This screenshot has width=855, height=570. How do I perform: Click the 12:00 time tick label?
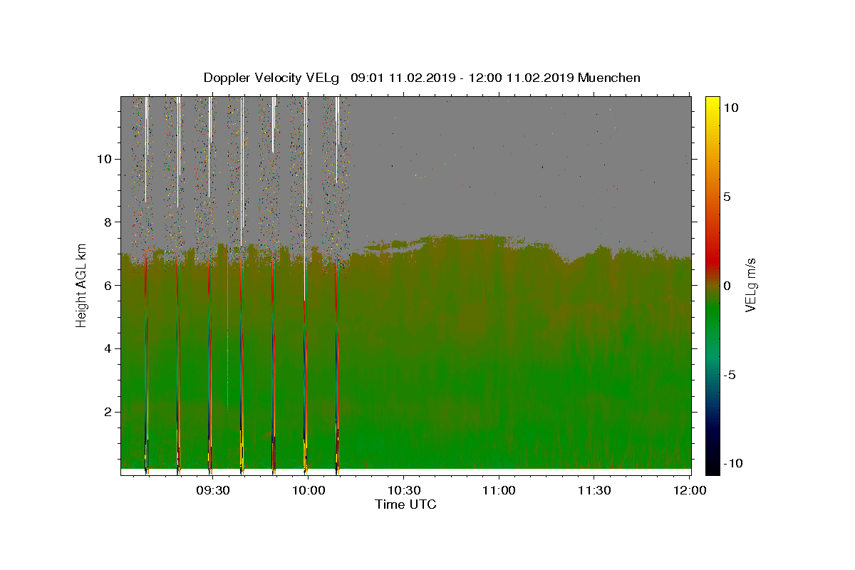click(690, 490)
